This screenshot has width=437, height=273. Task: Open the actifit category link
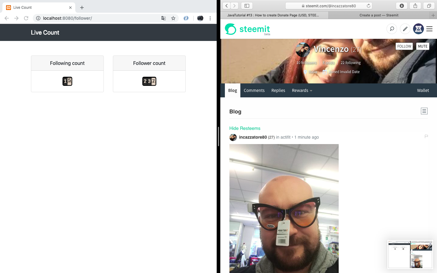tap(285, 137)
